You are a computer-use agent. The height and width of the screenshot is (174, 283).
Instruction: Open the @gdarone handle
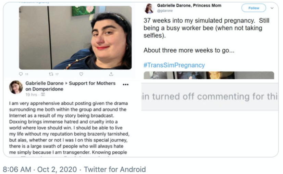tap(165, 11)
